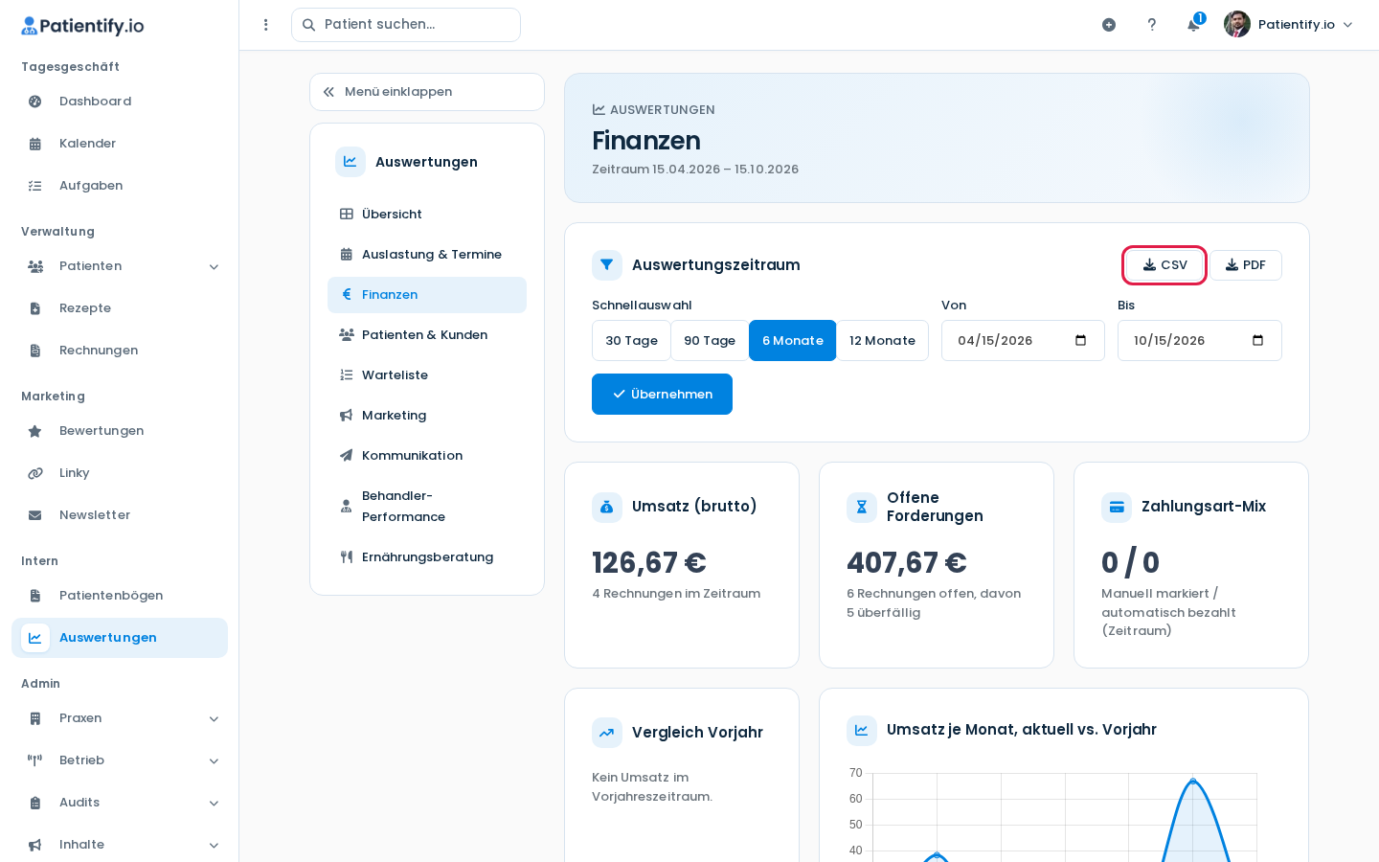Image resolution: width=1379 pixels, height=862 pixels.
Task: Open the three-dot menu beside search
Action: [x=266, y=25]
